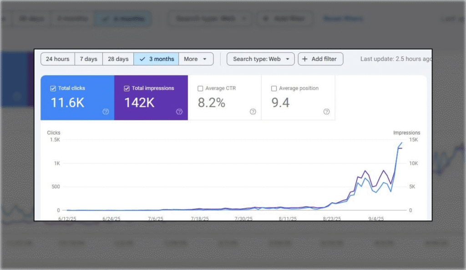Select the 3 months date range
Viewport: 466px width, 270px height.
(156, 59)
